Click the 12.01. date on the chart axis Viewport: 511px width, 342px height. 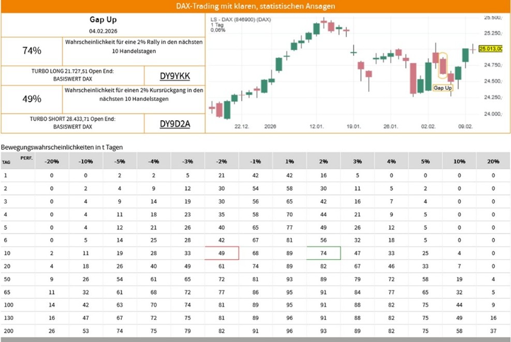tap(317, 126)
